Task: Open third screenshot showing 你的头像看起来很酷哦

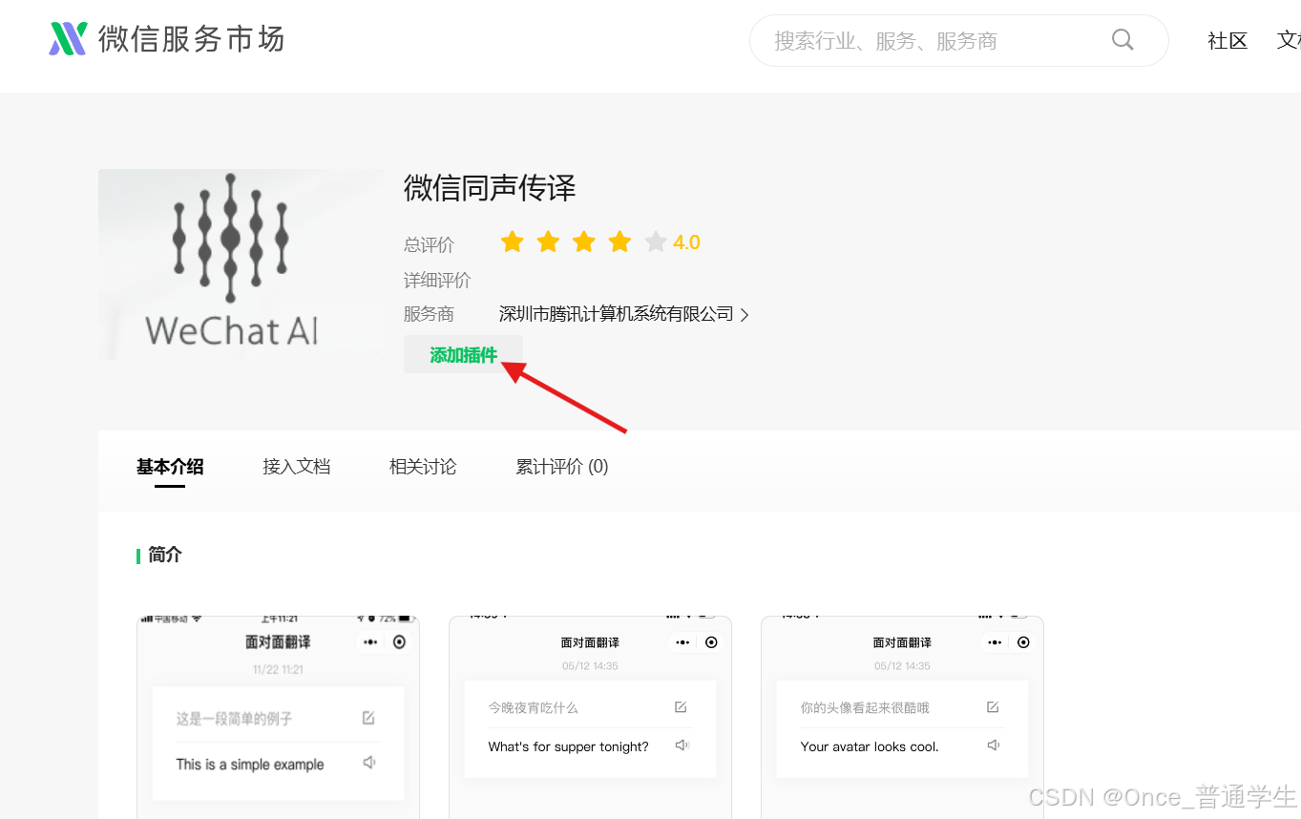Action: [902, 717]
